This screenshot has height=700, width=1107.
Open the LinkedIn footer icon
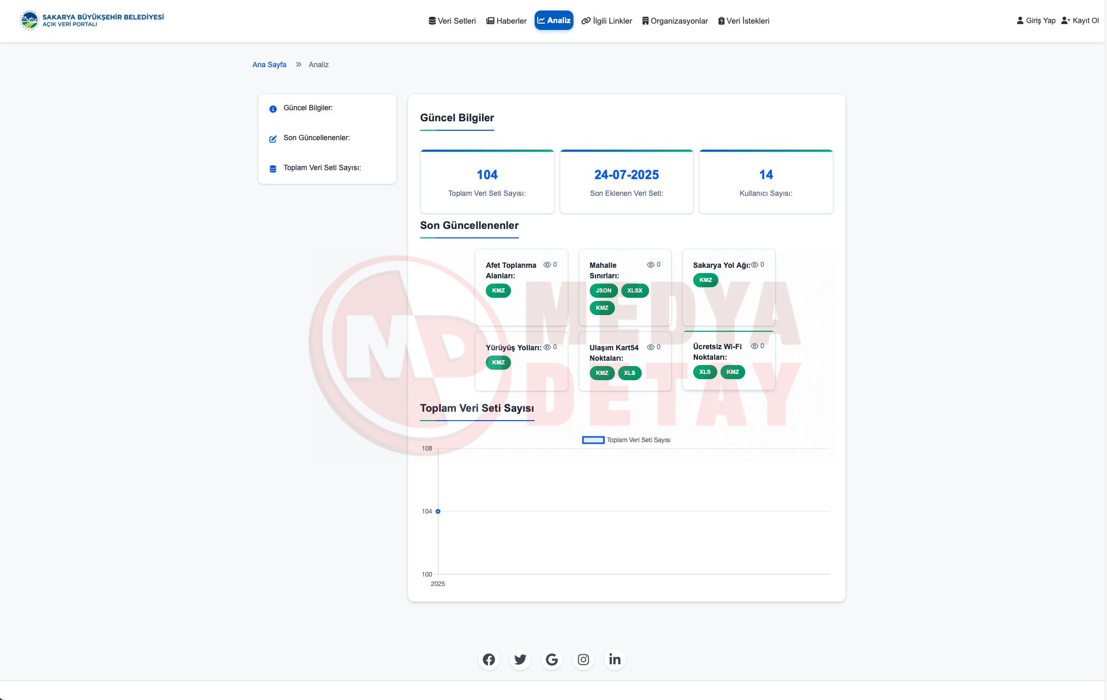pyautogui.click(x=615, y=660)
